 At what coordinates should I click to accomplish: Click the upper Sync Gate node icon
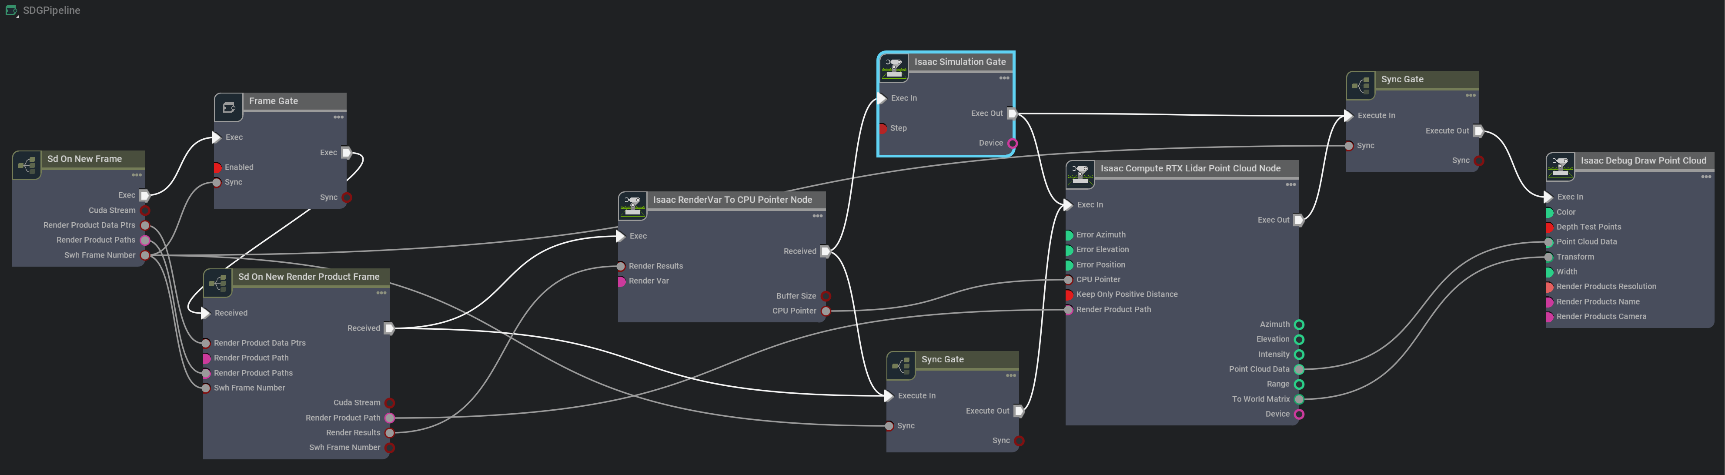1361,85
